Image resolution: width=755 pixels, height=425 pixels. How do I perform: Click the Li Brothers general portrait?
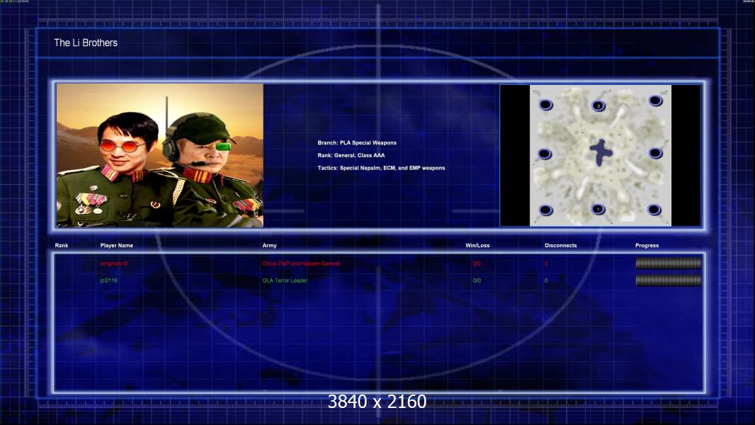(160, 155)
